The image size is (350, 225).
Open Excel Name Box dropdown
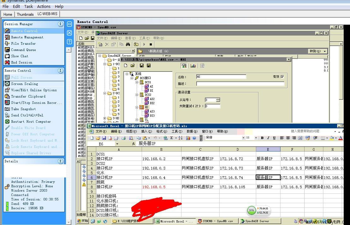pos(117,144)
